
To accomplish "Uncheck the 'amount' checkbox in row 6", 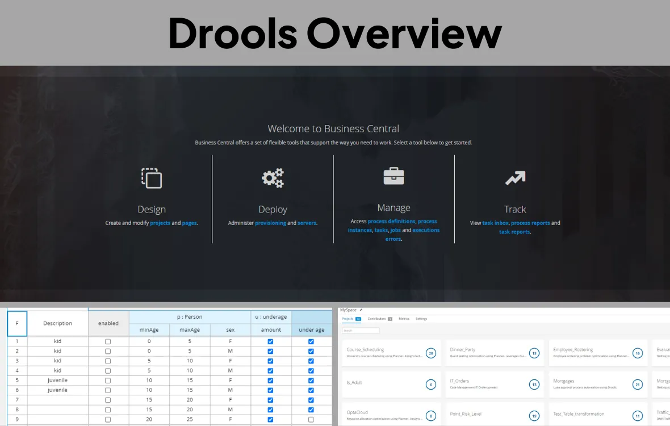I will click(270, 390).
